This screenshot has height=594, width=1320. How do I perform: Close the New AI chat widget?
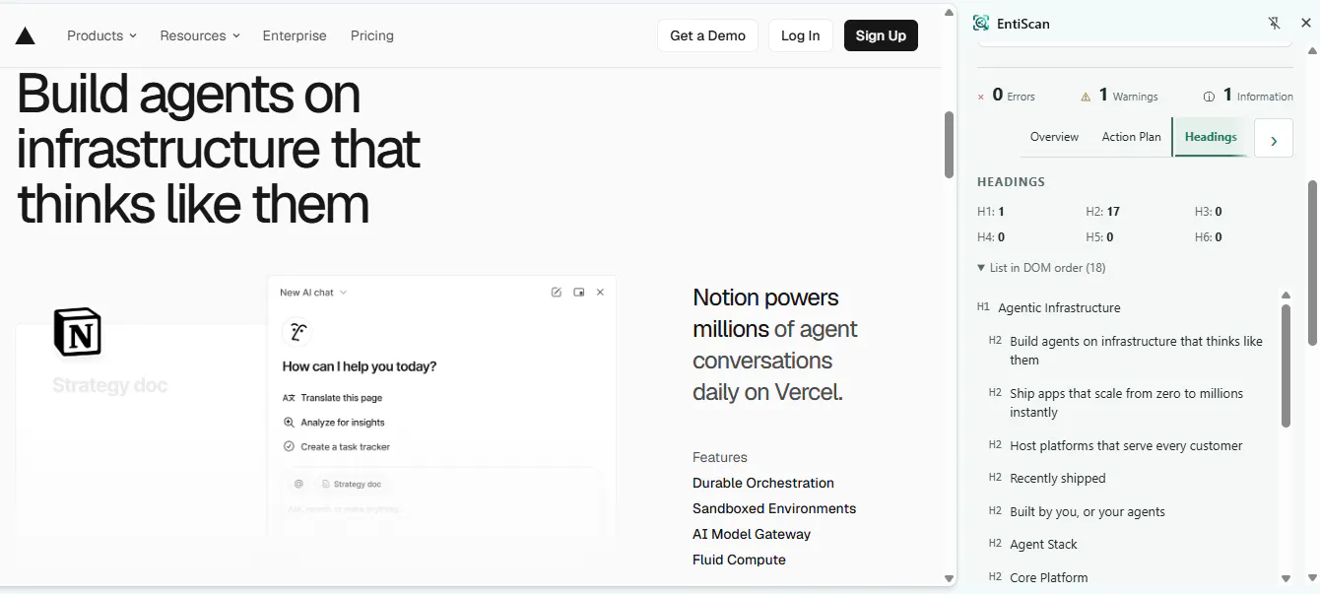tap(600, 293)
